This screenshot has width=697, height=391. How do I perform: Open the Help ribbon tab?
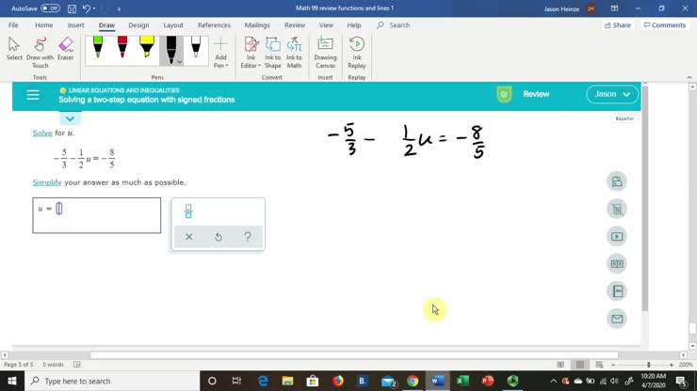(x=354, y=25)
